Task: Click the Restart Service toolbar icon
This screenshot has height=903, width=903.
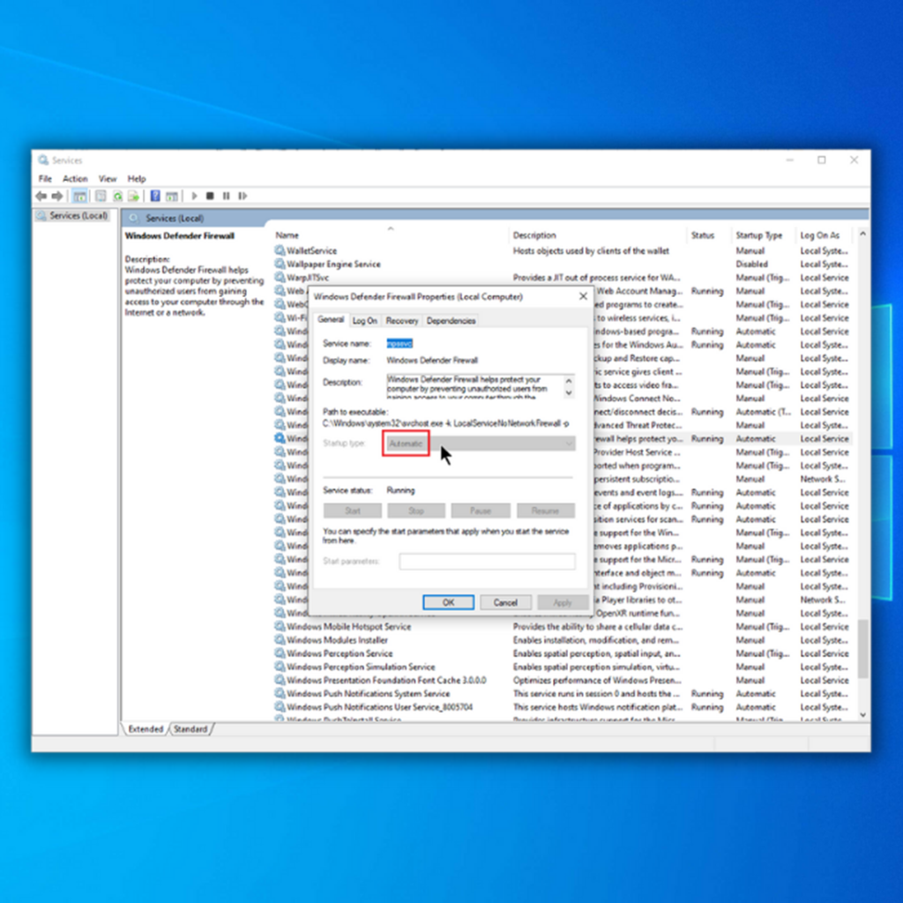Action: [243, 196]
